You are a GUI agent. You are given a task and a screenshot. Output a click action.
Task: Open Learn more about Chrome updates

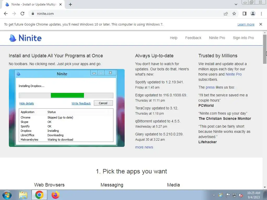(x=246, y=24)
